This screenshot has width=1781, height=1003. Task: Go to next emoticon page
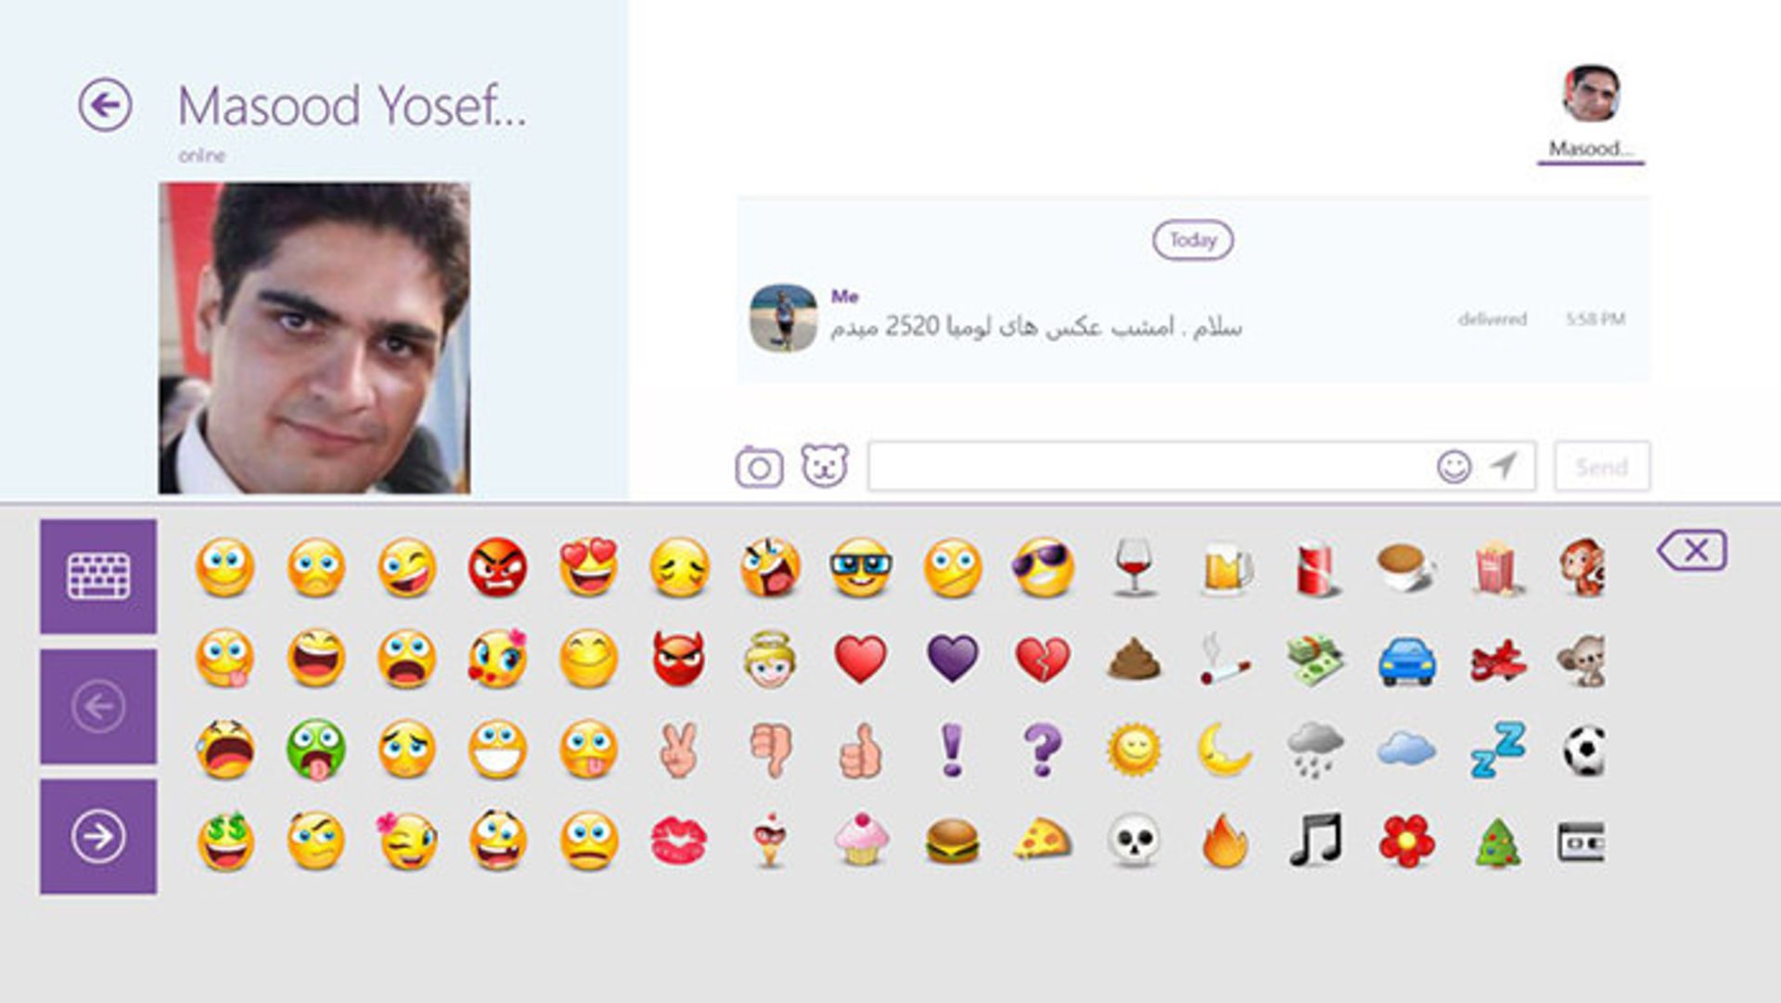[98, 837]
